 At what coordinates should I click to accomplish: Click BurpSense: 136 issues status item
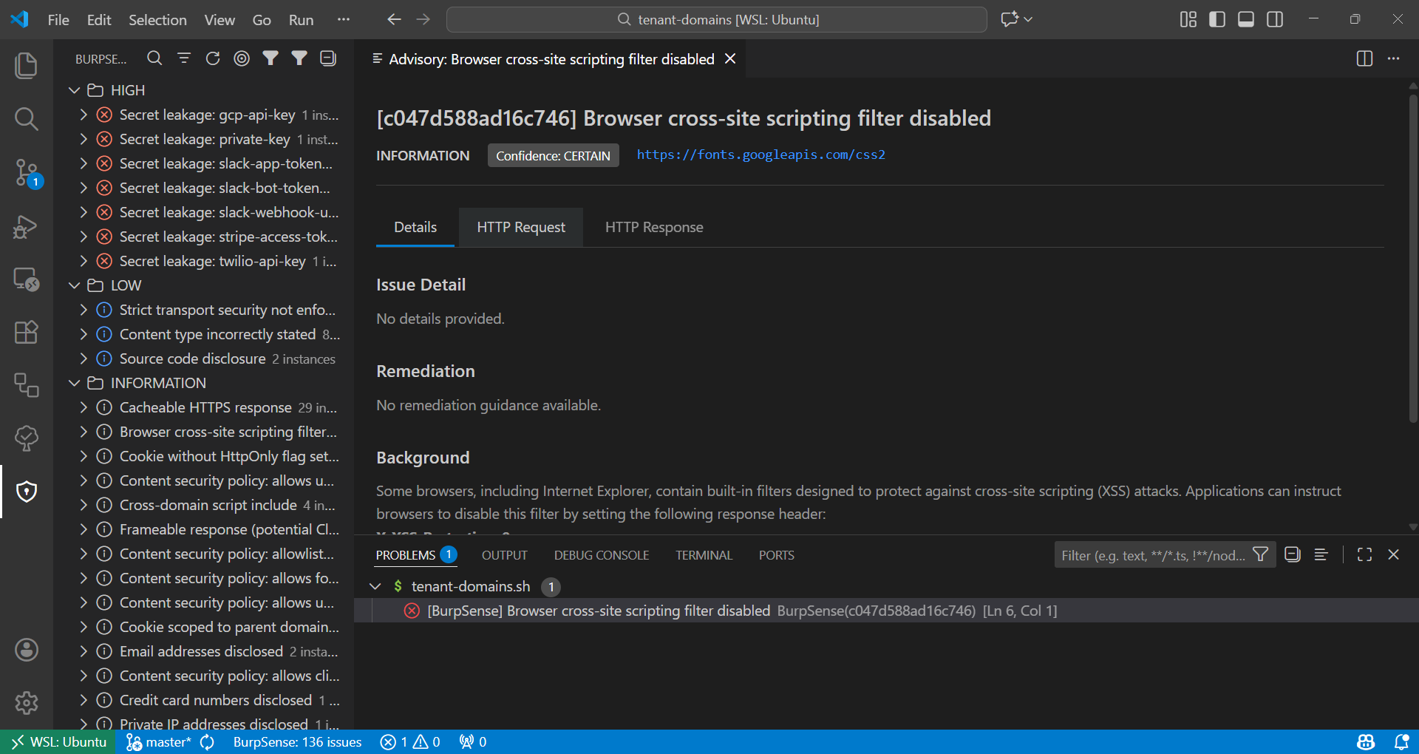297,741
